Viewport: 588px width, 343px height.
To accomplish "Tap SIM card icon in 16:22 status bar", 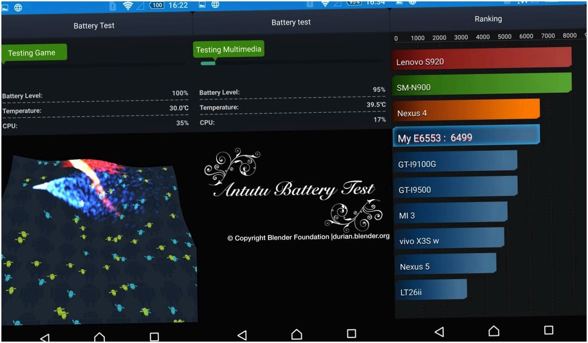I will [113, 6].
